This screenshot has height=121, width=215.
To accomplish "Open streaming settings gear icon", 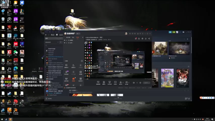I will click(140, 83).
